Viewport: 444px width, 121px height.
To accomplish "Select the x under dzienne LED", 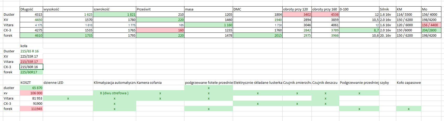I will tap(68, 98).
